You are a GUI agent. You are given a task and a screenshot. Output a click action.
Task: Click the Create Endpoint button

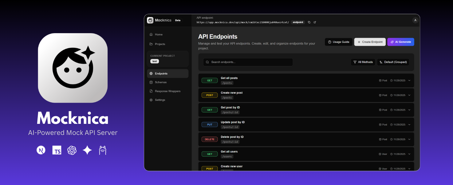pos(370,42)
